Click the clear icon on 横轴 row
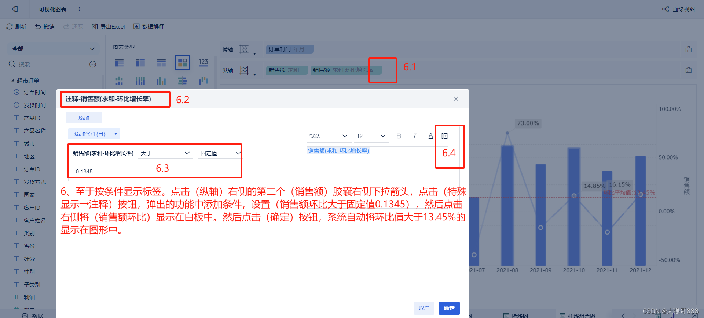 pos(689,49)
